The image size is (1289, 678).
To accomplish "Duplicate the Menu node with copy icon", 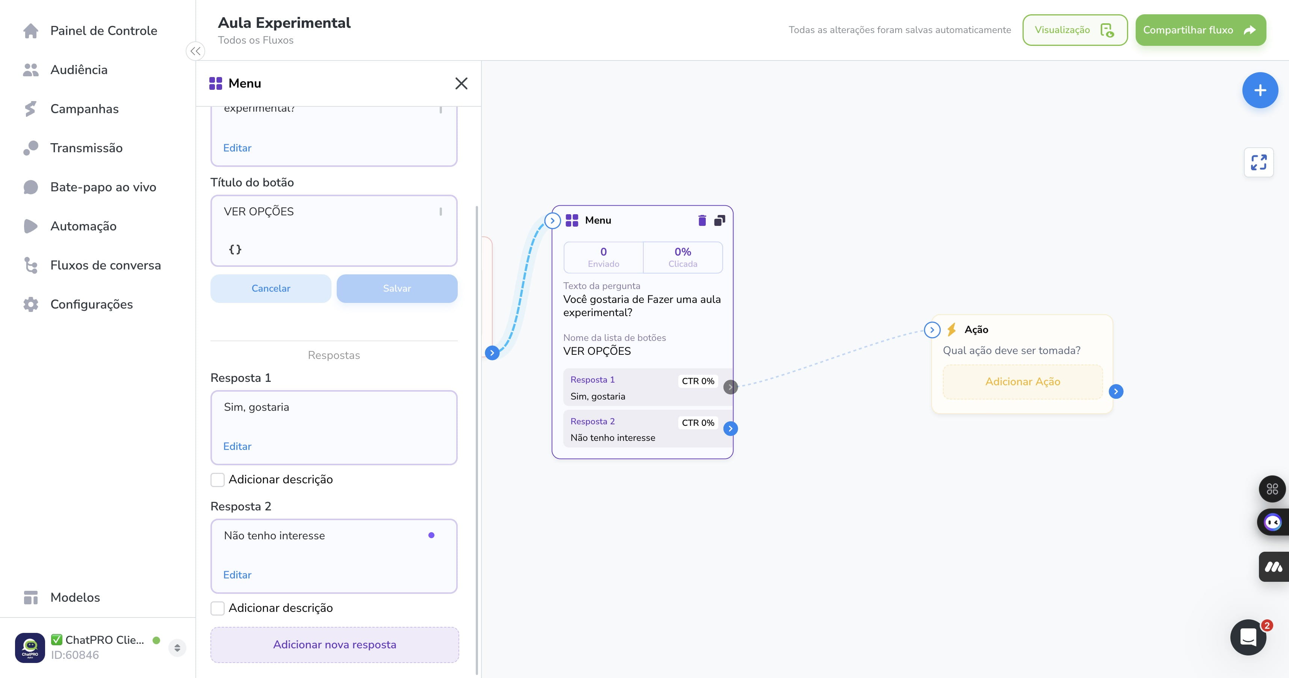I will (720, 220).
